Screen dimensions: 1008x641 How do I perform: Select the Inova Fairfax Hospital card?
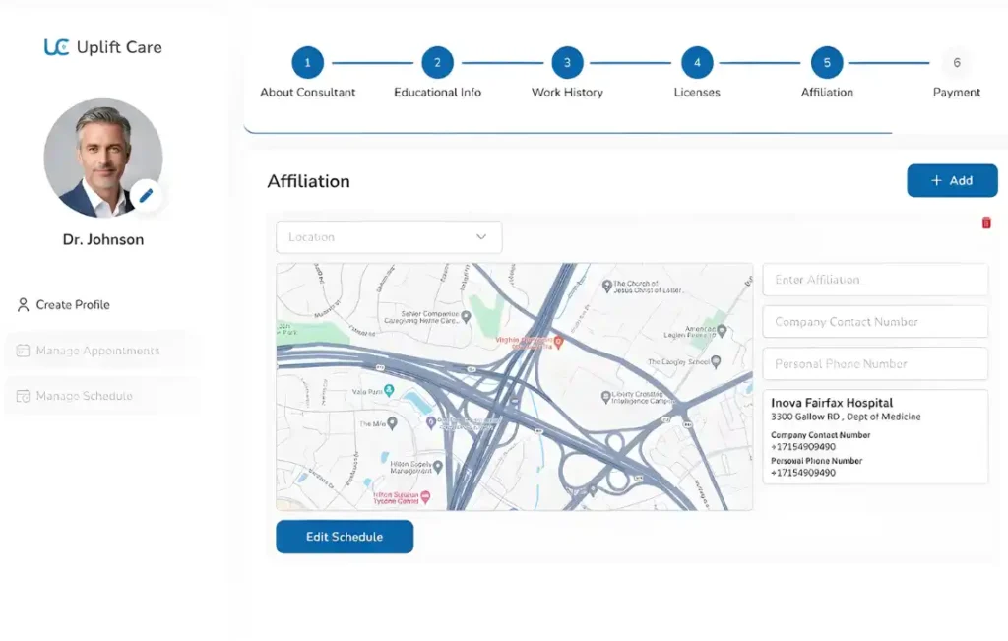pyautogui.click(x=874, y=436)
